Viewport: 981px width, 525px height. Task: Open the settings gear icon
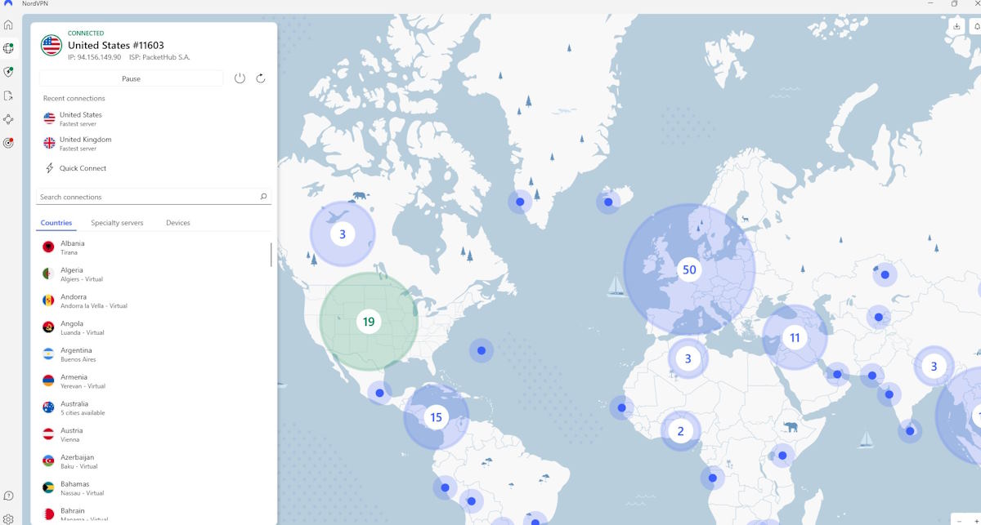point(8,518)
